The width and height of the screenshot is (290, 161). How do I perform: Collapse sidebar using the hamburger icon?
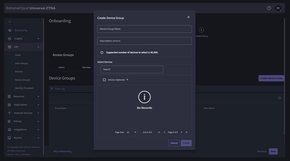pos(10,22)
